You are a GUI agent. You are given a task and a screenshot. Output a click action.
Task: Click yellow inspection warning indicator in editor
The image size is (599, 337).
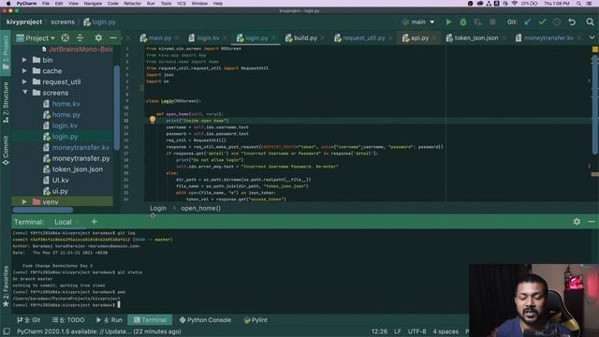tap(595, 50)
